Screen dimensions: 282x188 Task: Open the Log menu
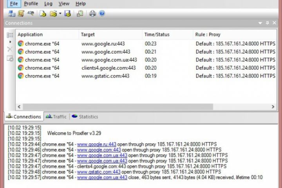point(48,4)
